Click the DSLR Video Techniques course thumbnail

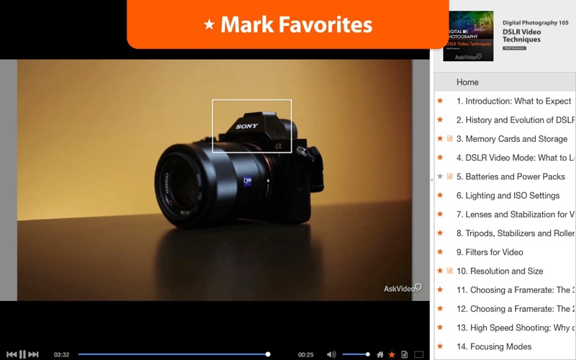click(x=469, y=35)
